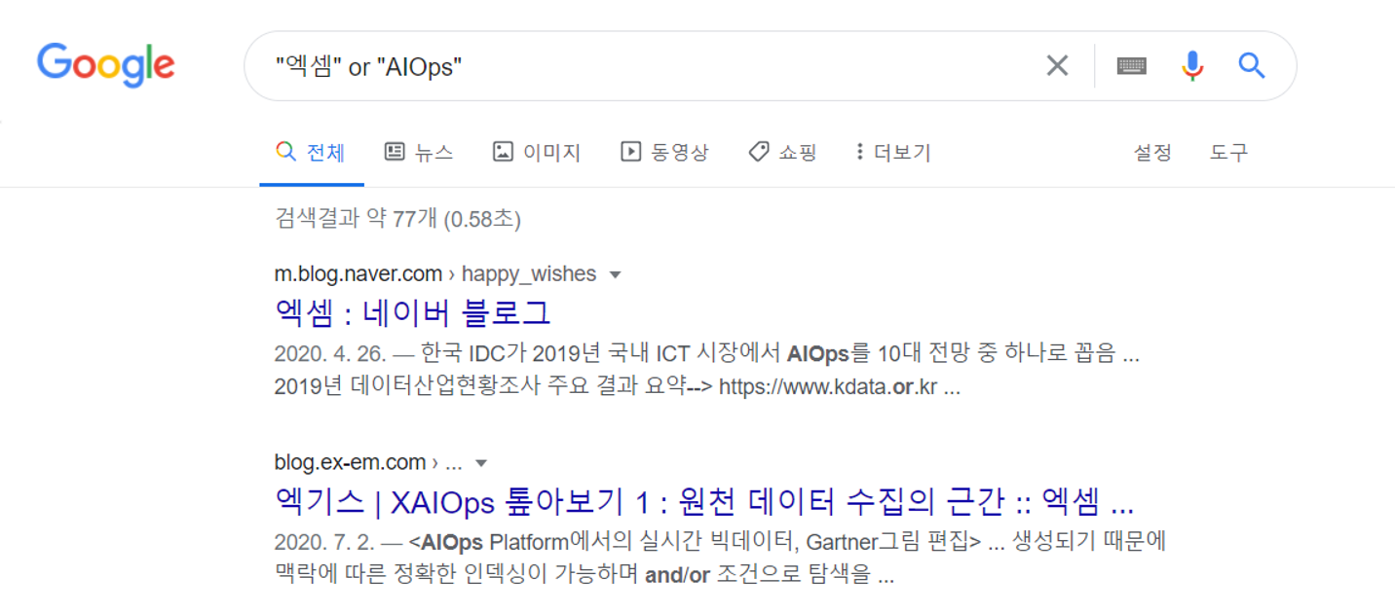Switch to the 쇼핑 tab
This screenshot has height=613, width=1395.
click(x=782, y=153)
